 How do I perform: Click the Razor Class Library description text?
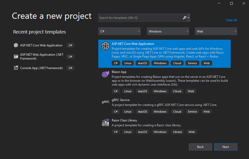point(146,125)
